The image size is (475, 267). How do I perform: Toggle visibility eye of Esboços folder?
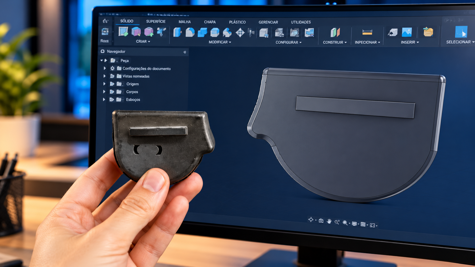pyautogui.click(x=112, y=100)
